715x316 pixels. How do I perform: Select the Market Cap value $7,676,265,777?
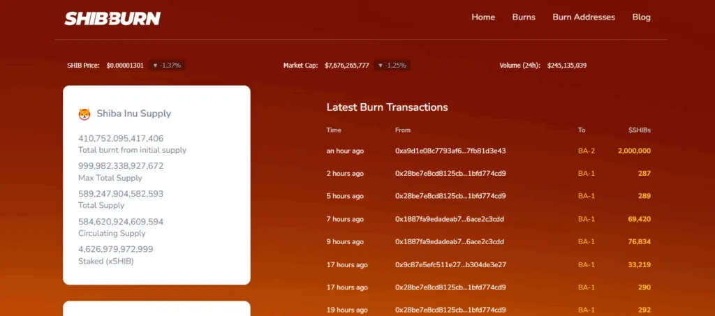(x=346, y=65)
